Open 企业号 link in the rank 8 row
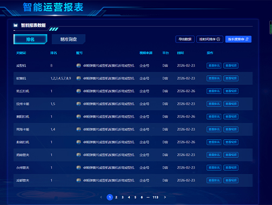 144,65
